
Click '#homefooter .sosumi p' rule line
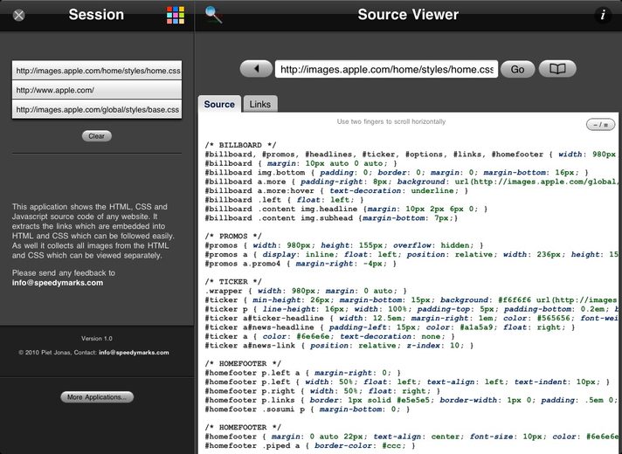(x=307, y=409)
